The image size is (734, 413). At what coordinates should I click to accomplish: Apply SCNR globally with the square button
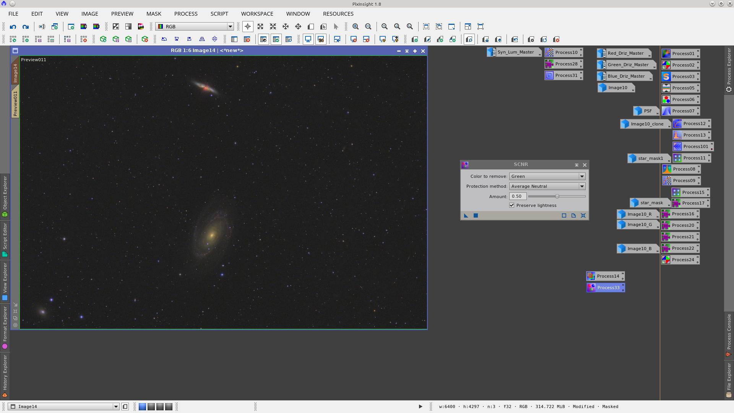(x=476, y=215)
